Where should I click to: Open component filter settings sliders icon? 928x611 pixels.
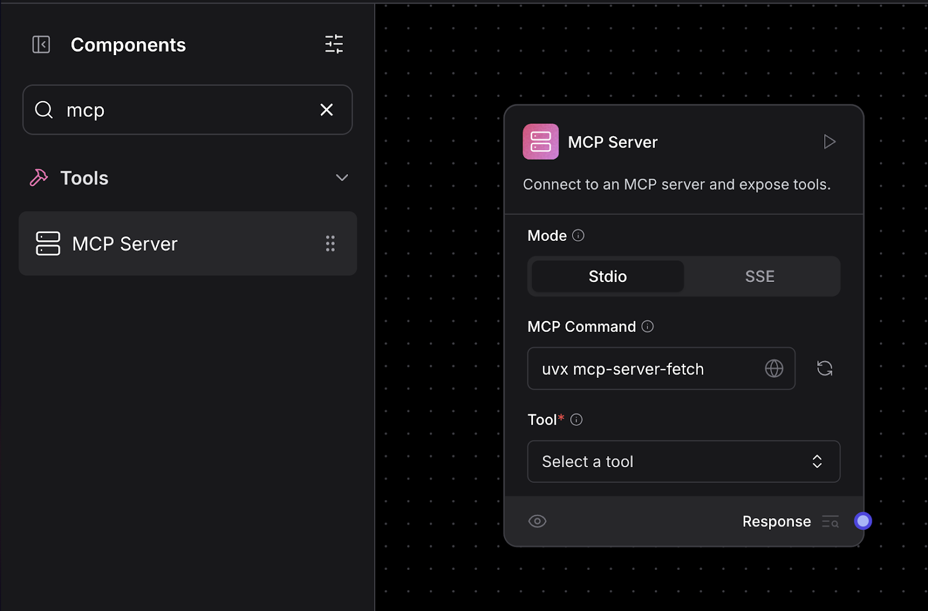tap(333, 44)
